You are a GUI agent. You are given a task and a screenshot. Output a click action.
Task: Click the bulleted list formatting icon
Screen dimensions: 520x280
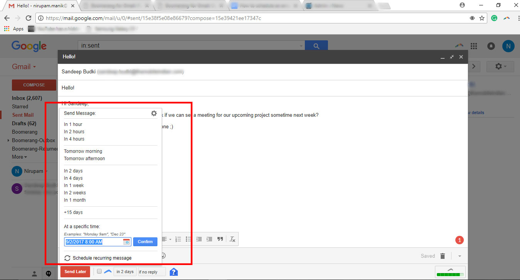(x=189, y=239)
